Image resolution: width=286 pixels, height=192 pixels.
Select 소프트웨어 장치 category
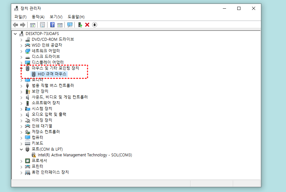(x=46, y=103)
